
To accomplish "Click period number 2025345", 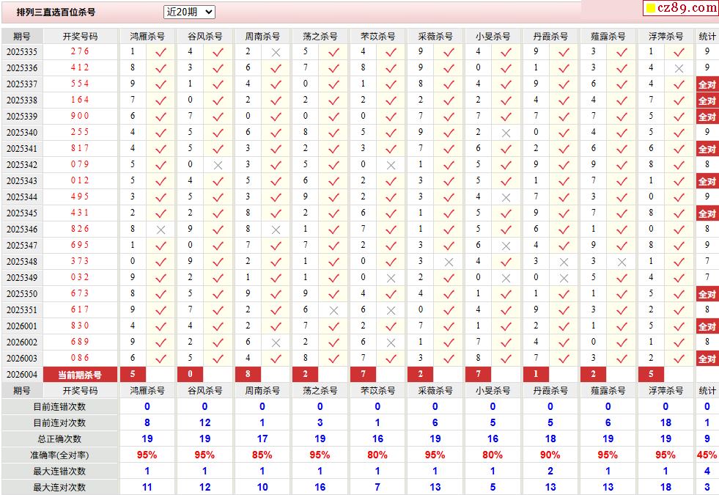I will click(x=21, y=213).
